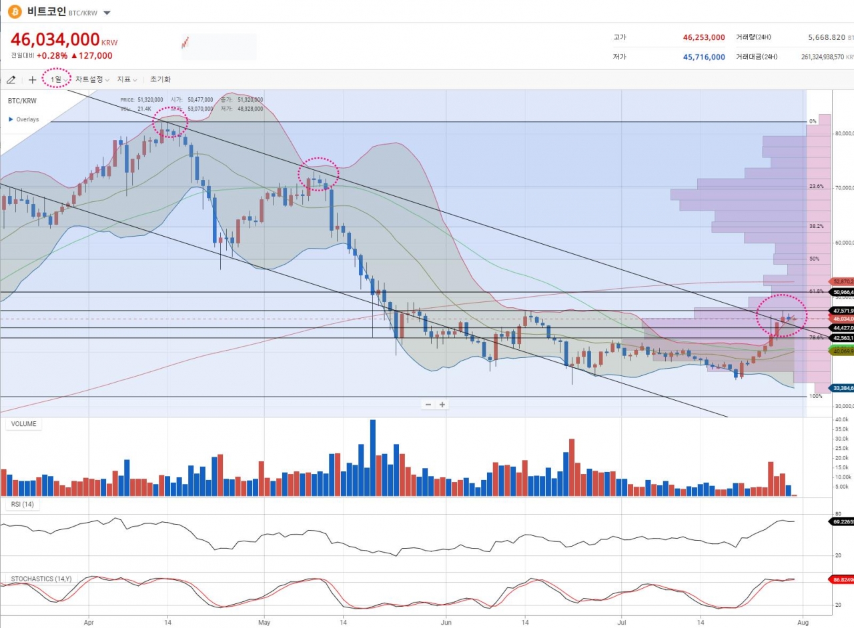Click the 61.8% Fibonacci level label
Image resolution: width=854 pixels, height=628 pixels.
click(x=816, y=291)
